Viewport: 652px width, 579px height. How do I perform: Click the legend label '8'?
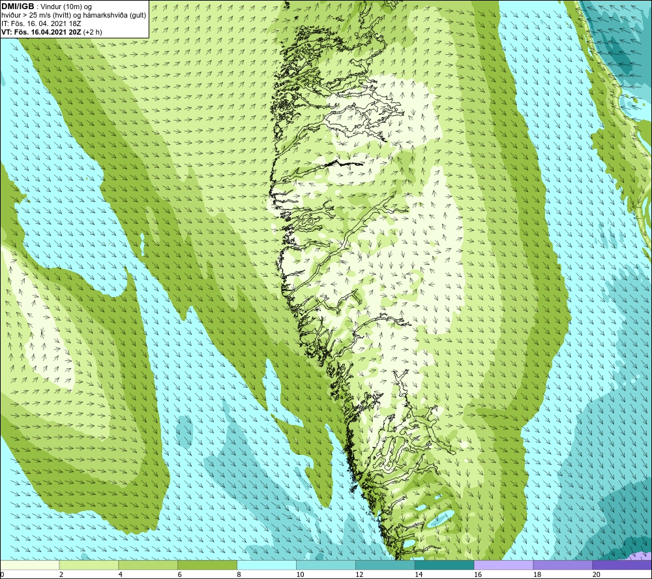tap(239, 575)
